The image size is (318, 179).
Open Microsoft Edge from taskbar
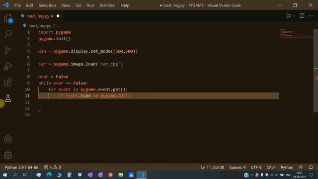point(49,175)
